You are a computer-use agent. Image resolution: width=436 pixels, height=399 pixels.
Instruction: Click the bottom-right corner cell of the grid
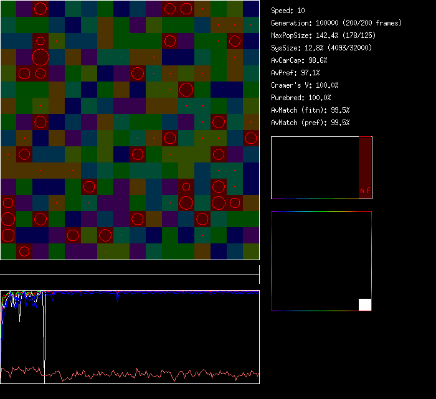click(x=251, y=251)
